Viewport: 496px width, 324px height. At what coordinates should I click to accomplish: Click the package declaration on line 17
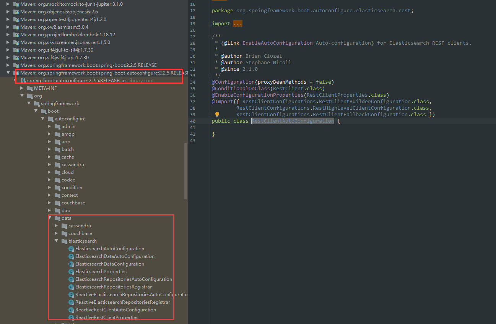coord(312,11)
